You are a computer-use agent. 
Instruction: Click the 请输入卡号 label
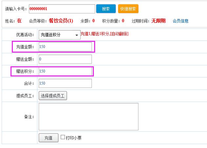16,9
